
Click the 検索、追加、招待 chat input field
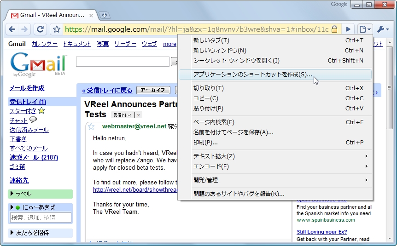pos(41,217)
